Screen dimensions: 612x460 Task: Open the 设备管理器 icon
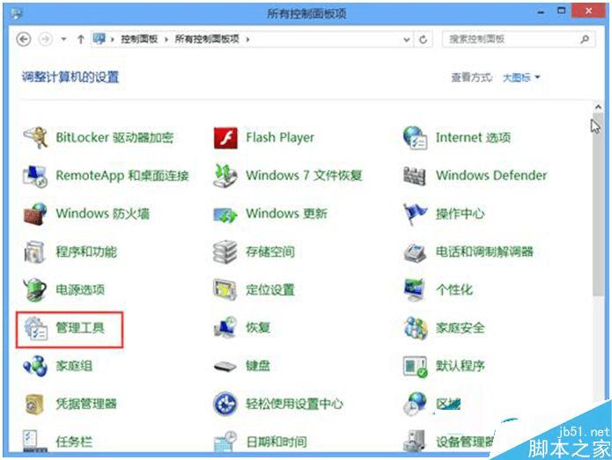point(415,441)
